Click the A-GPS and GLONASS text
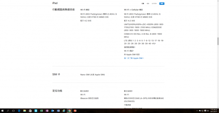This screenshot has width=219, height=113. [x=144, y=100]
